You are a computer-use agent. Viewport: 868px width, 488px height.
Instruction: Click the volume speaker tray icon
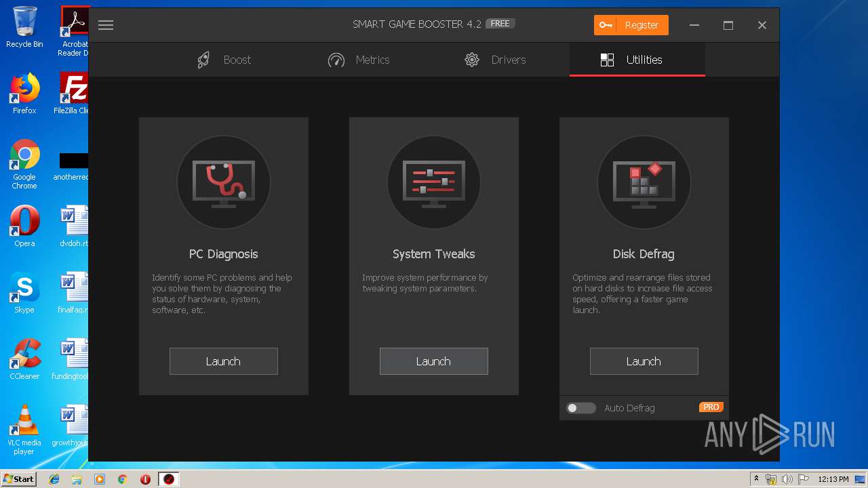[787, 479]
